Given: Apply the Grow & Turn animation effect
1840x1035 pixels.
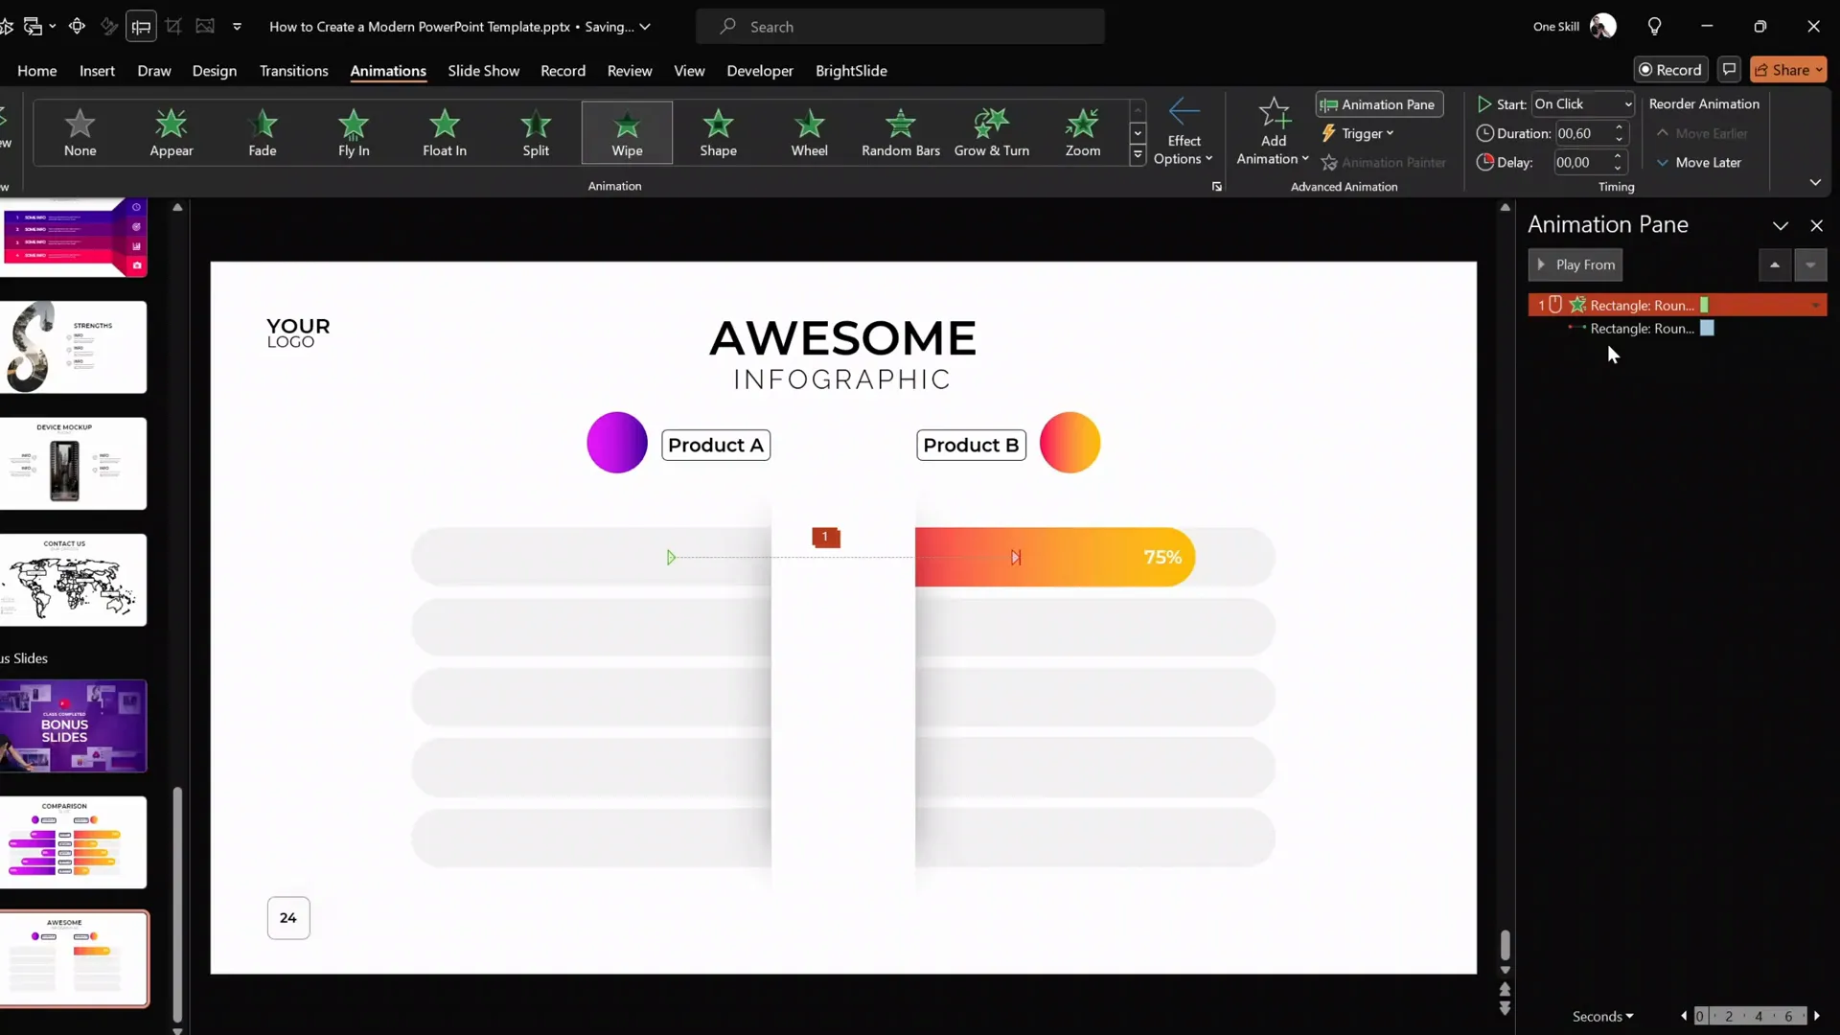Looking at the screenshot, I should [992, 132].
